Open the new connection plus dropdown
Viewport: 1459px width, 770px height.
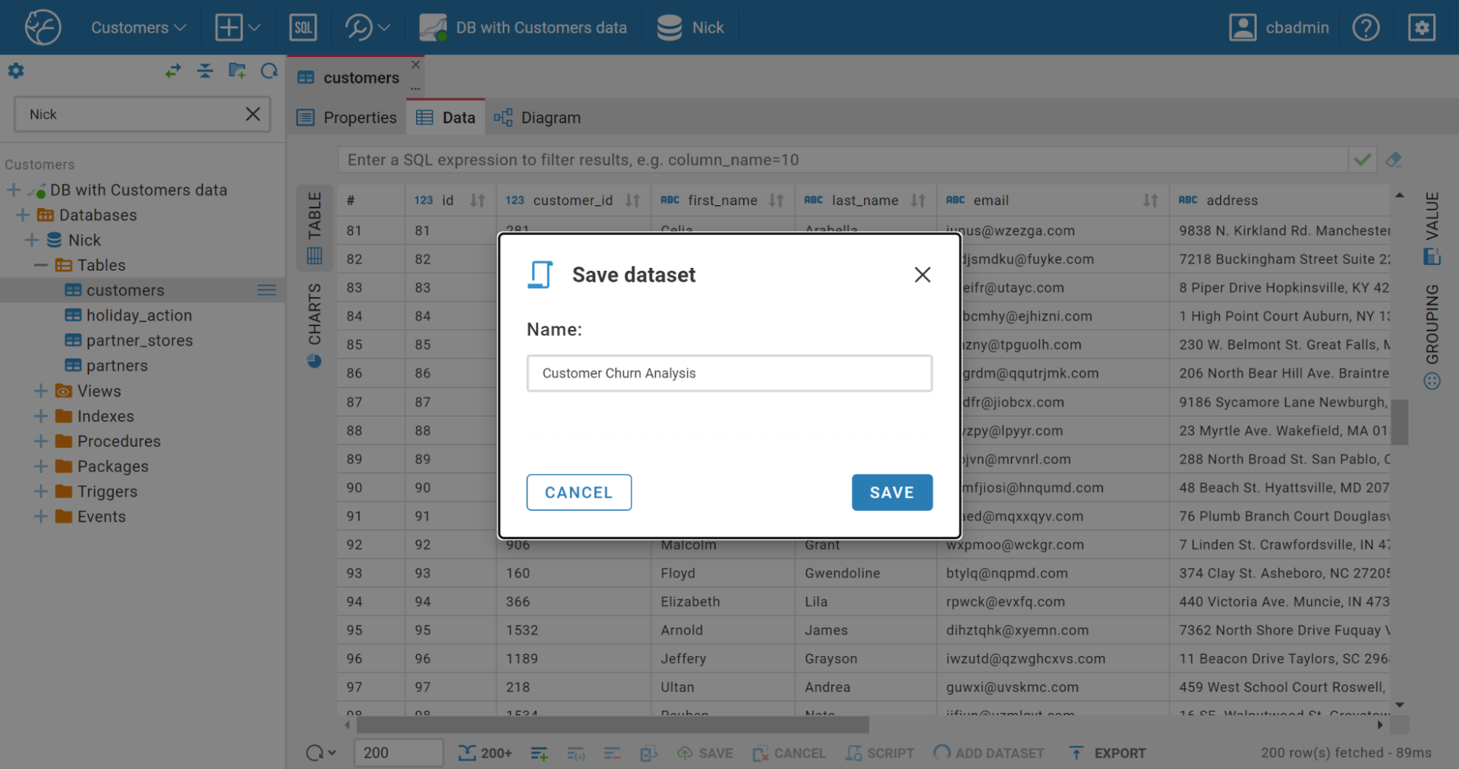(237, 28)
